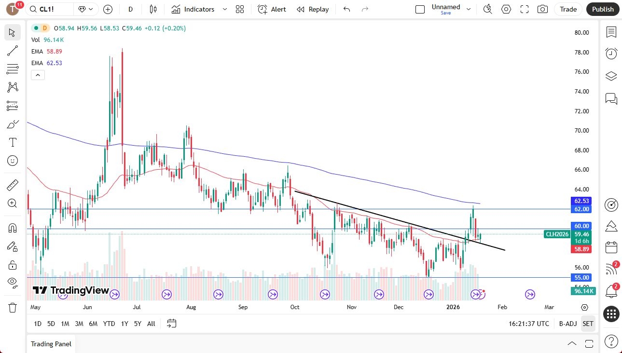Collapse the indicator legend chevron

38,75
